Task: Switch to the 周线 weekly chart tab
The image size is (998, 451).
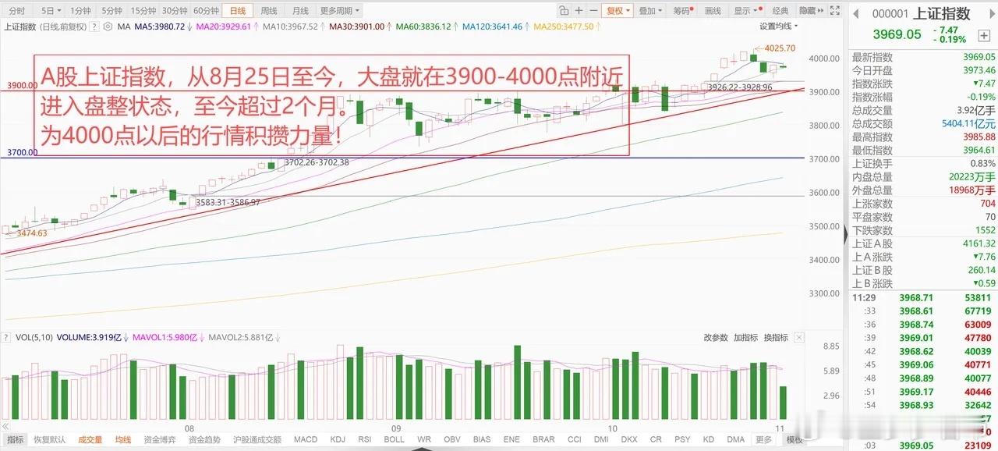Action: (269, 9)
